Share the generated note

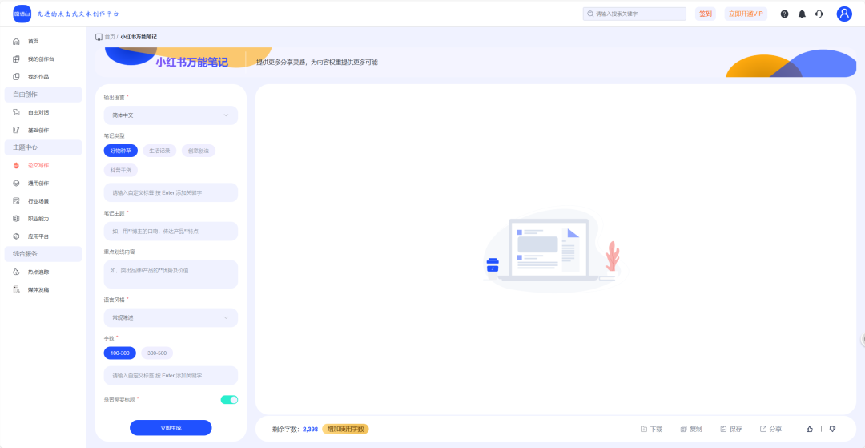[x=770, y=429]
